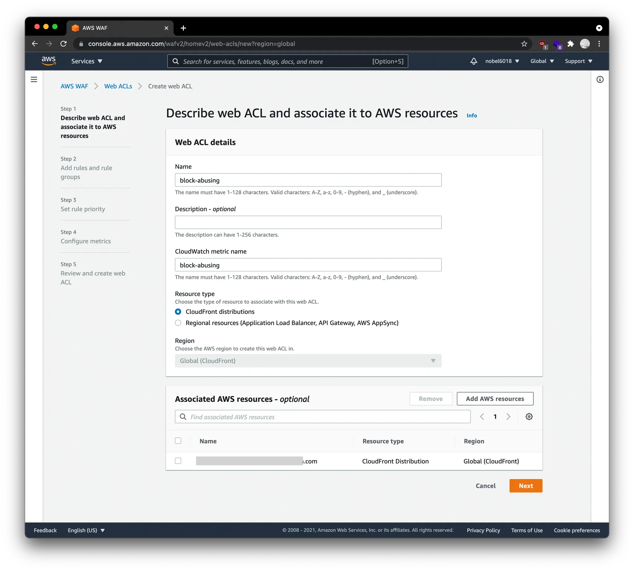This screenshot has width=634, height=571.
Task: Select Regional resources radio option
Action: (178, 323)
